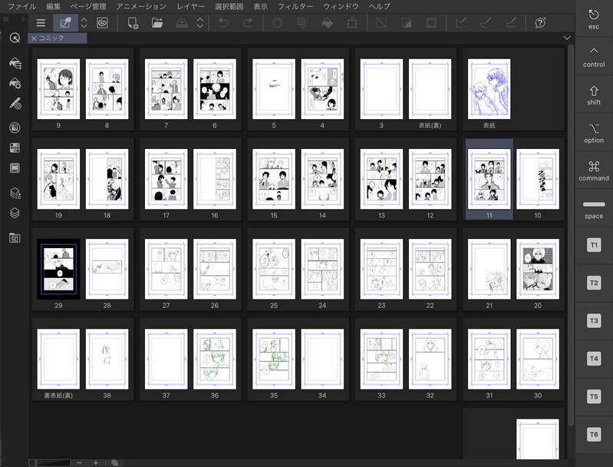Open the ウィンドウ menu
This screenshot has width=613, height=467.
341,6
